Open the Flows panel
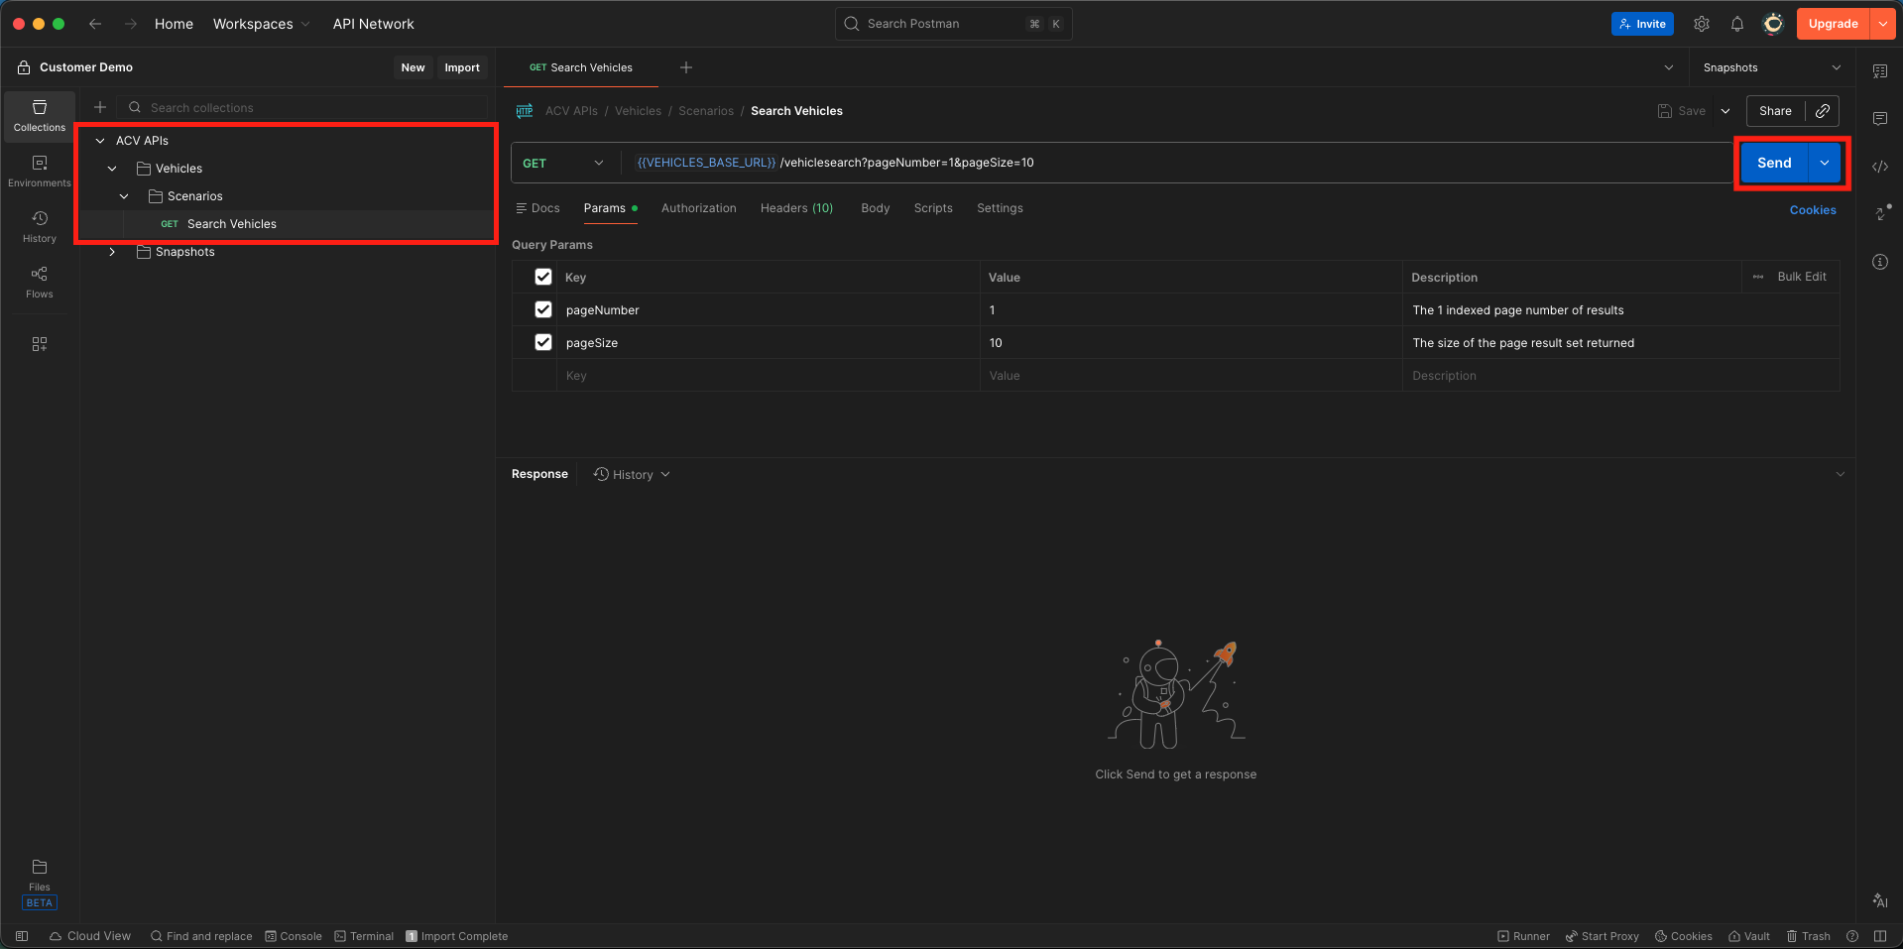The width and height of the screenshot is (1903, 949). tap(39, 281)
